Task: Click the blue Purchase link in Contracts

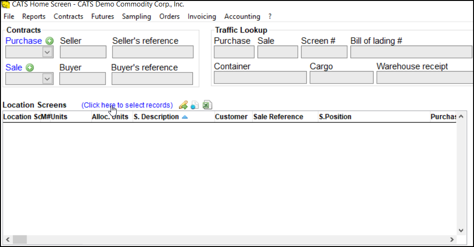Action: coord(24,41)
